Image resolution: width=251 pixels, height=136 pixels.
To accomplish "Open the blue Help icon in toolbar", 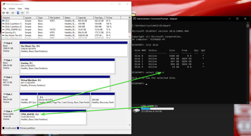I will (x=18, y=13).
